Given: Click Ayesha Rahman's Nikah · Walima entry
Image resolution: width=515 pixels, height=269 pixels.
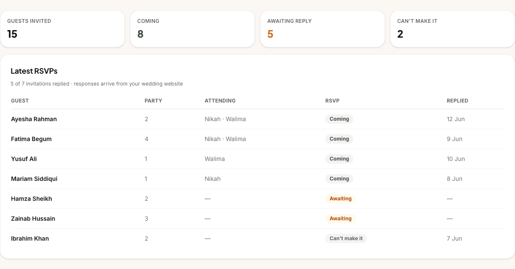Looking at the screenshot, I should (x=225, y=119).
